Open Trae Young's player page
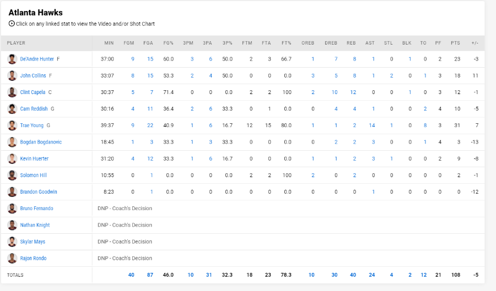This screenshot has height=291, width=496. click(31, 125)
